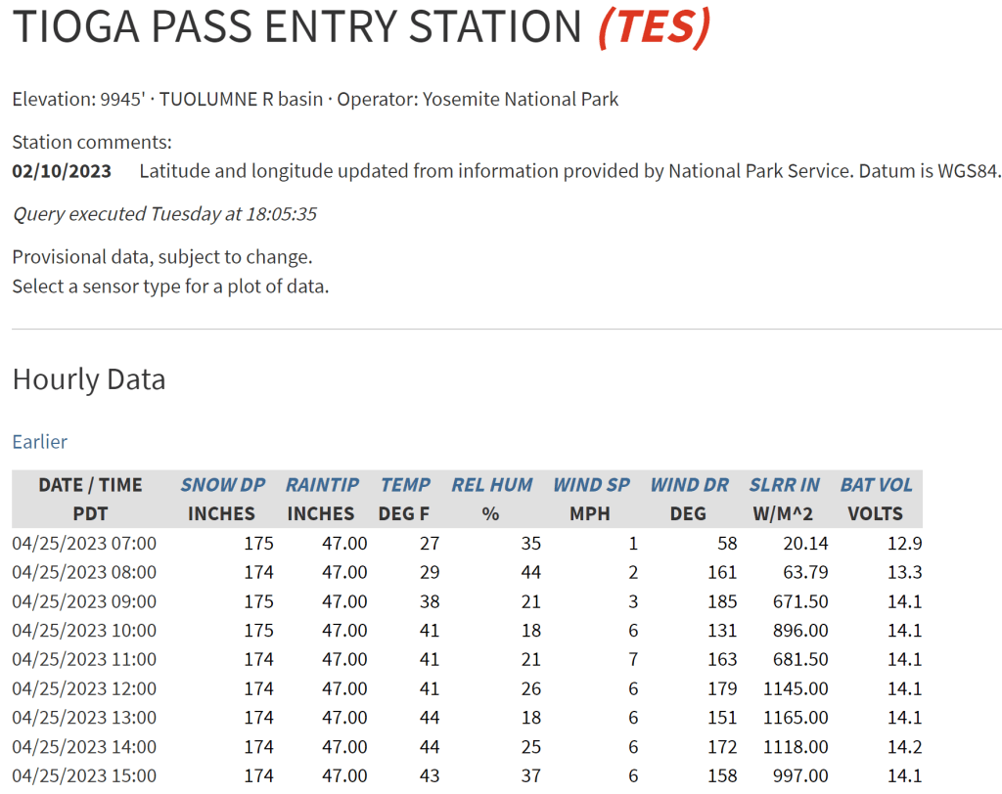Open the WIND DR sensor plot
The height and width of the screenshot is (794, 1002).
pos(689,485)
